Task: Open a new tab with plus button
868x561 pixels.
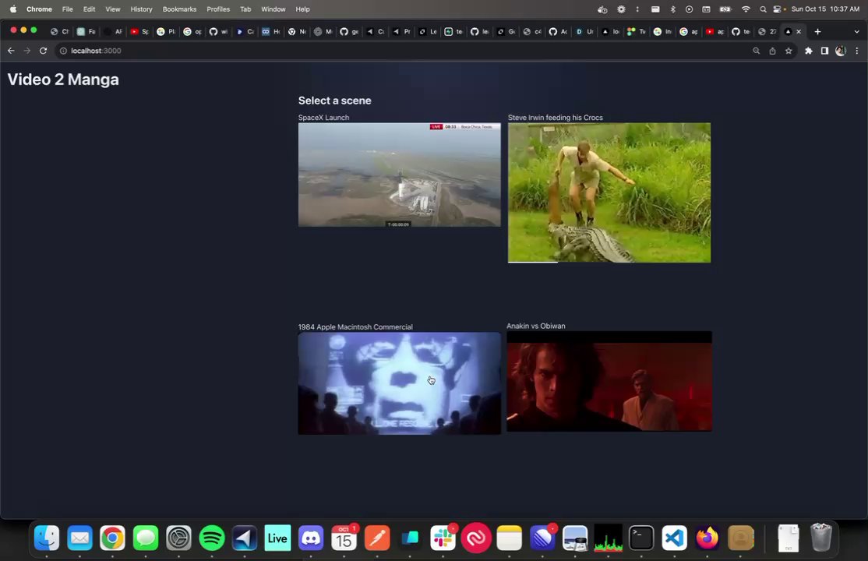Action: pyautogui.click(x=817, y=32)
